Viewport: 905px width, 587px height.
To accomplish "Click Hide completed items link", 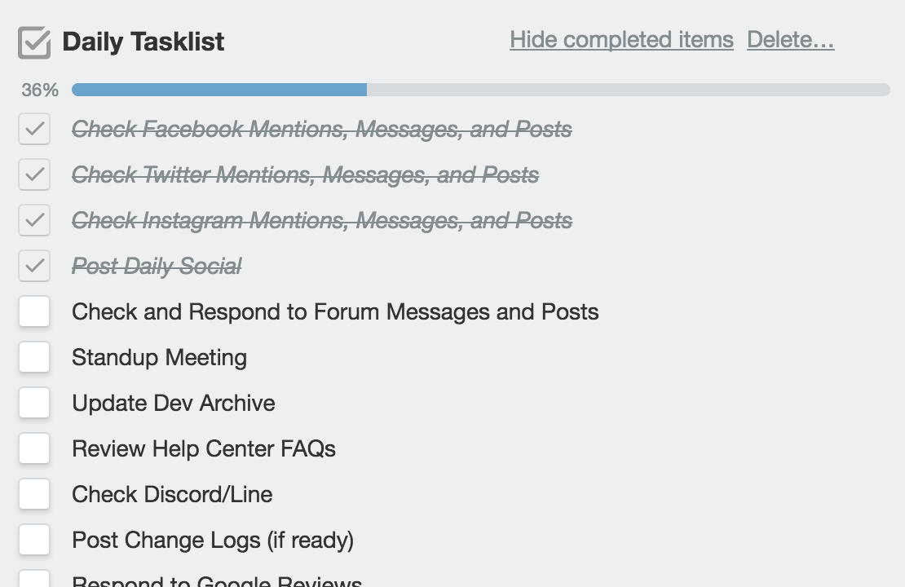I will 621,40.
